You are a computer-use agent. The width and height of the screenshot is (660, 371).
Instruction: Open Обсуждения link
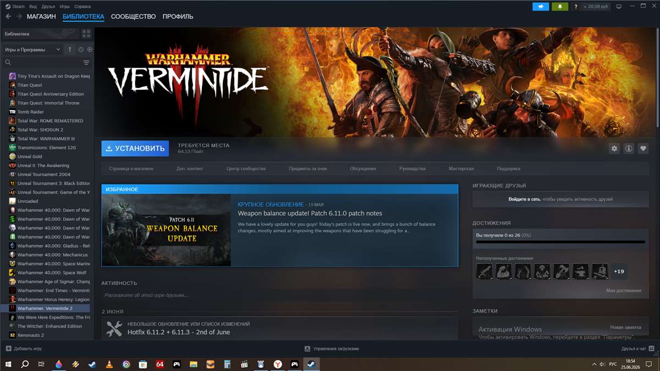(x=363, y=169)
